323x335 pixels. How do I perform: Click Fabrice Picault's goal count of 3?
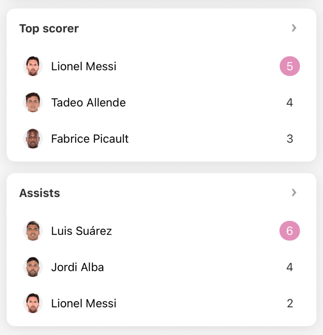[290, 139]
